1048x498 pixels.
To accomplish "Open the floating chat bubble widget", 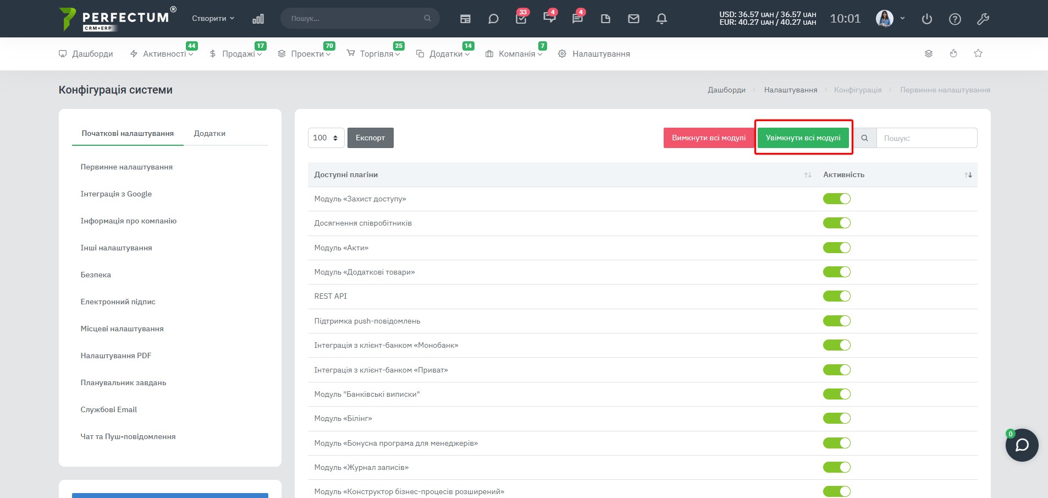I will pyautogui.click(x=1022, y=445).
